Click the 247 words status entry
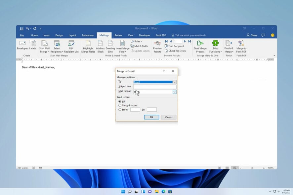The height and width of the screenshot is (195, 293). coord(23,168)
